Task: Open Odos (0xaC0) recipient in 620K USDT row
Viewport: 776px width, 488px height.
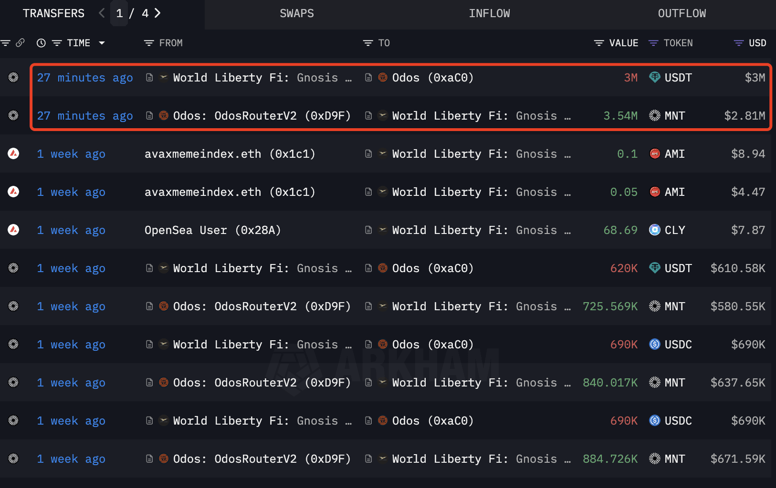Action: pos(433,268)
